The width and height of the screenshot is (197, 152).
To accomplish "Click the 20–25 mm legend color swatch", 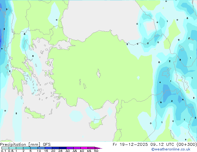I will tap(56, 148).
